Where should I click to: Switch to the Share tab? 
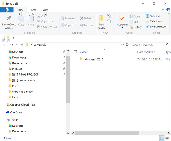click(33, 10)
